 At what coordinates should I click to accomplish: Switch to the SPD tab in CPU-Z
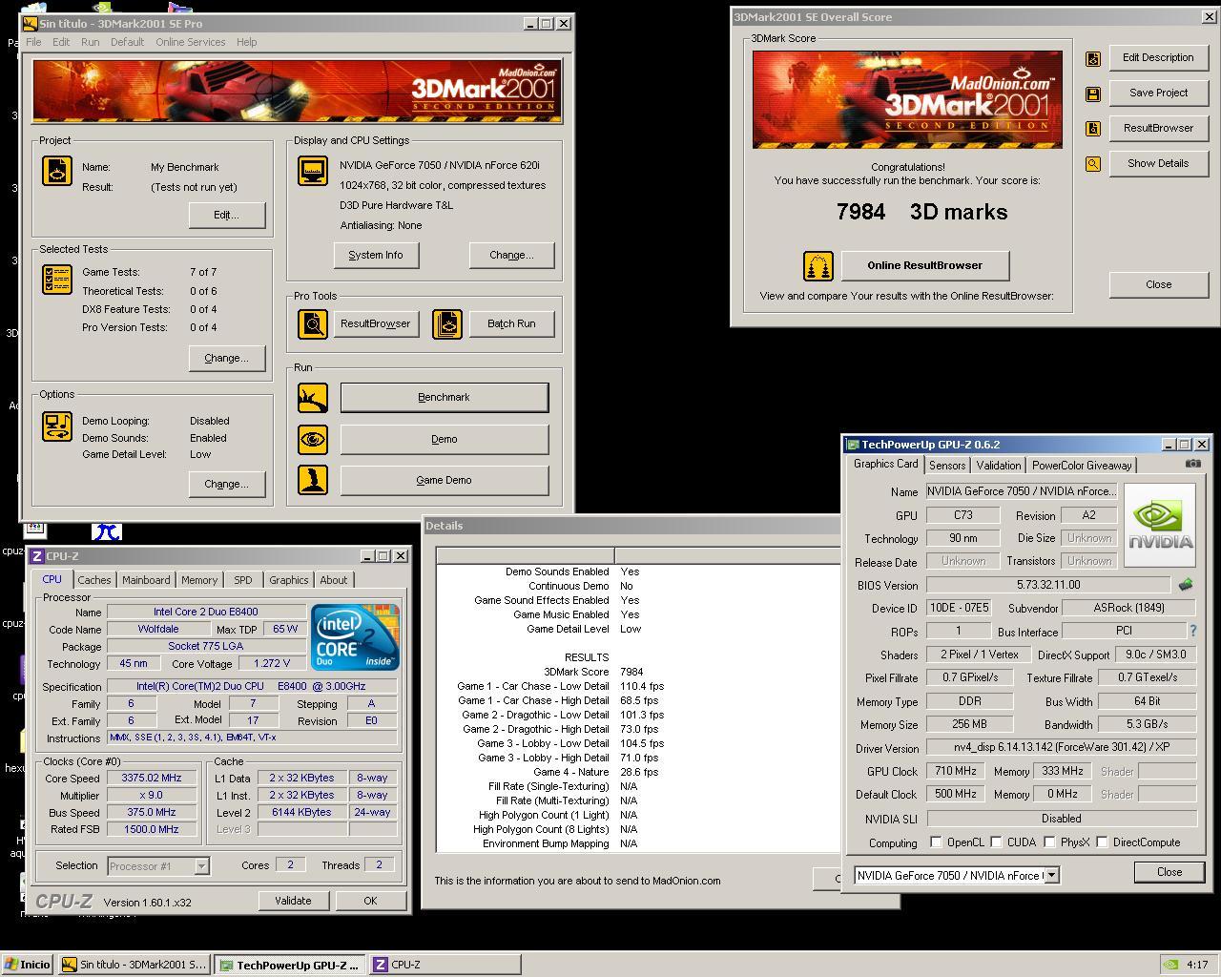click(x=243, y=580)
